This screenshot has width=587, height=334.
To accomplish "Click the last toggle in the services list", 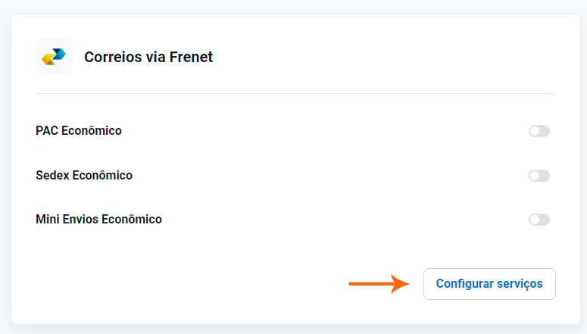I will pyautogui.click(x=539, y=220).
